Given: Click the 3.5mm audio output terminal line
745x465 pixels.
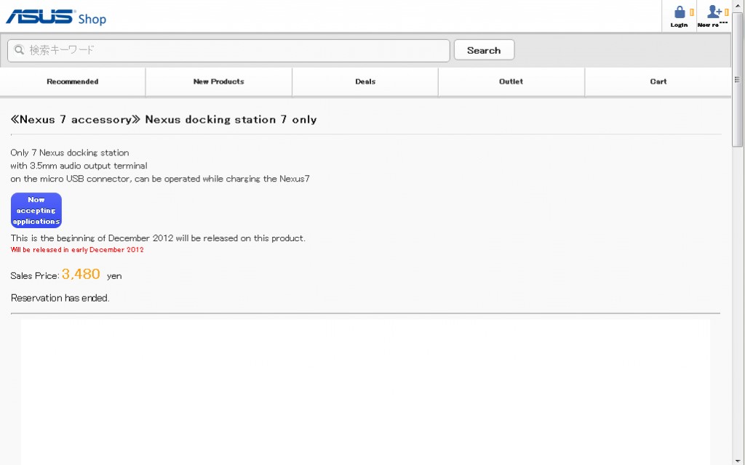Looking at the screenshot, I should coord(79,166).
